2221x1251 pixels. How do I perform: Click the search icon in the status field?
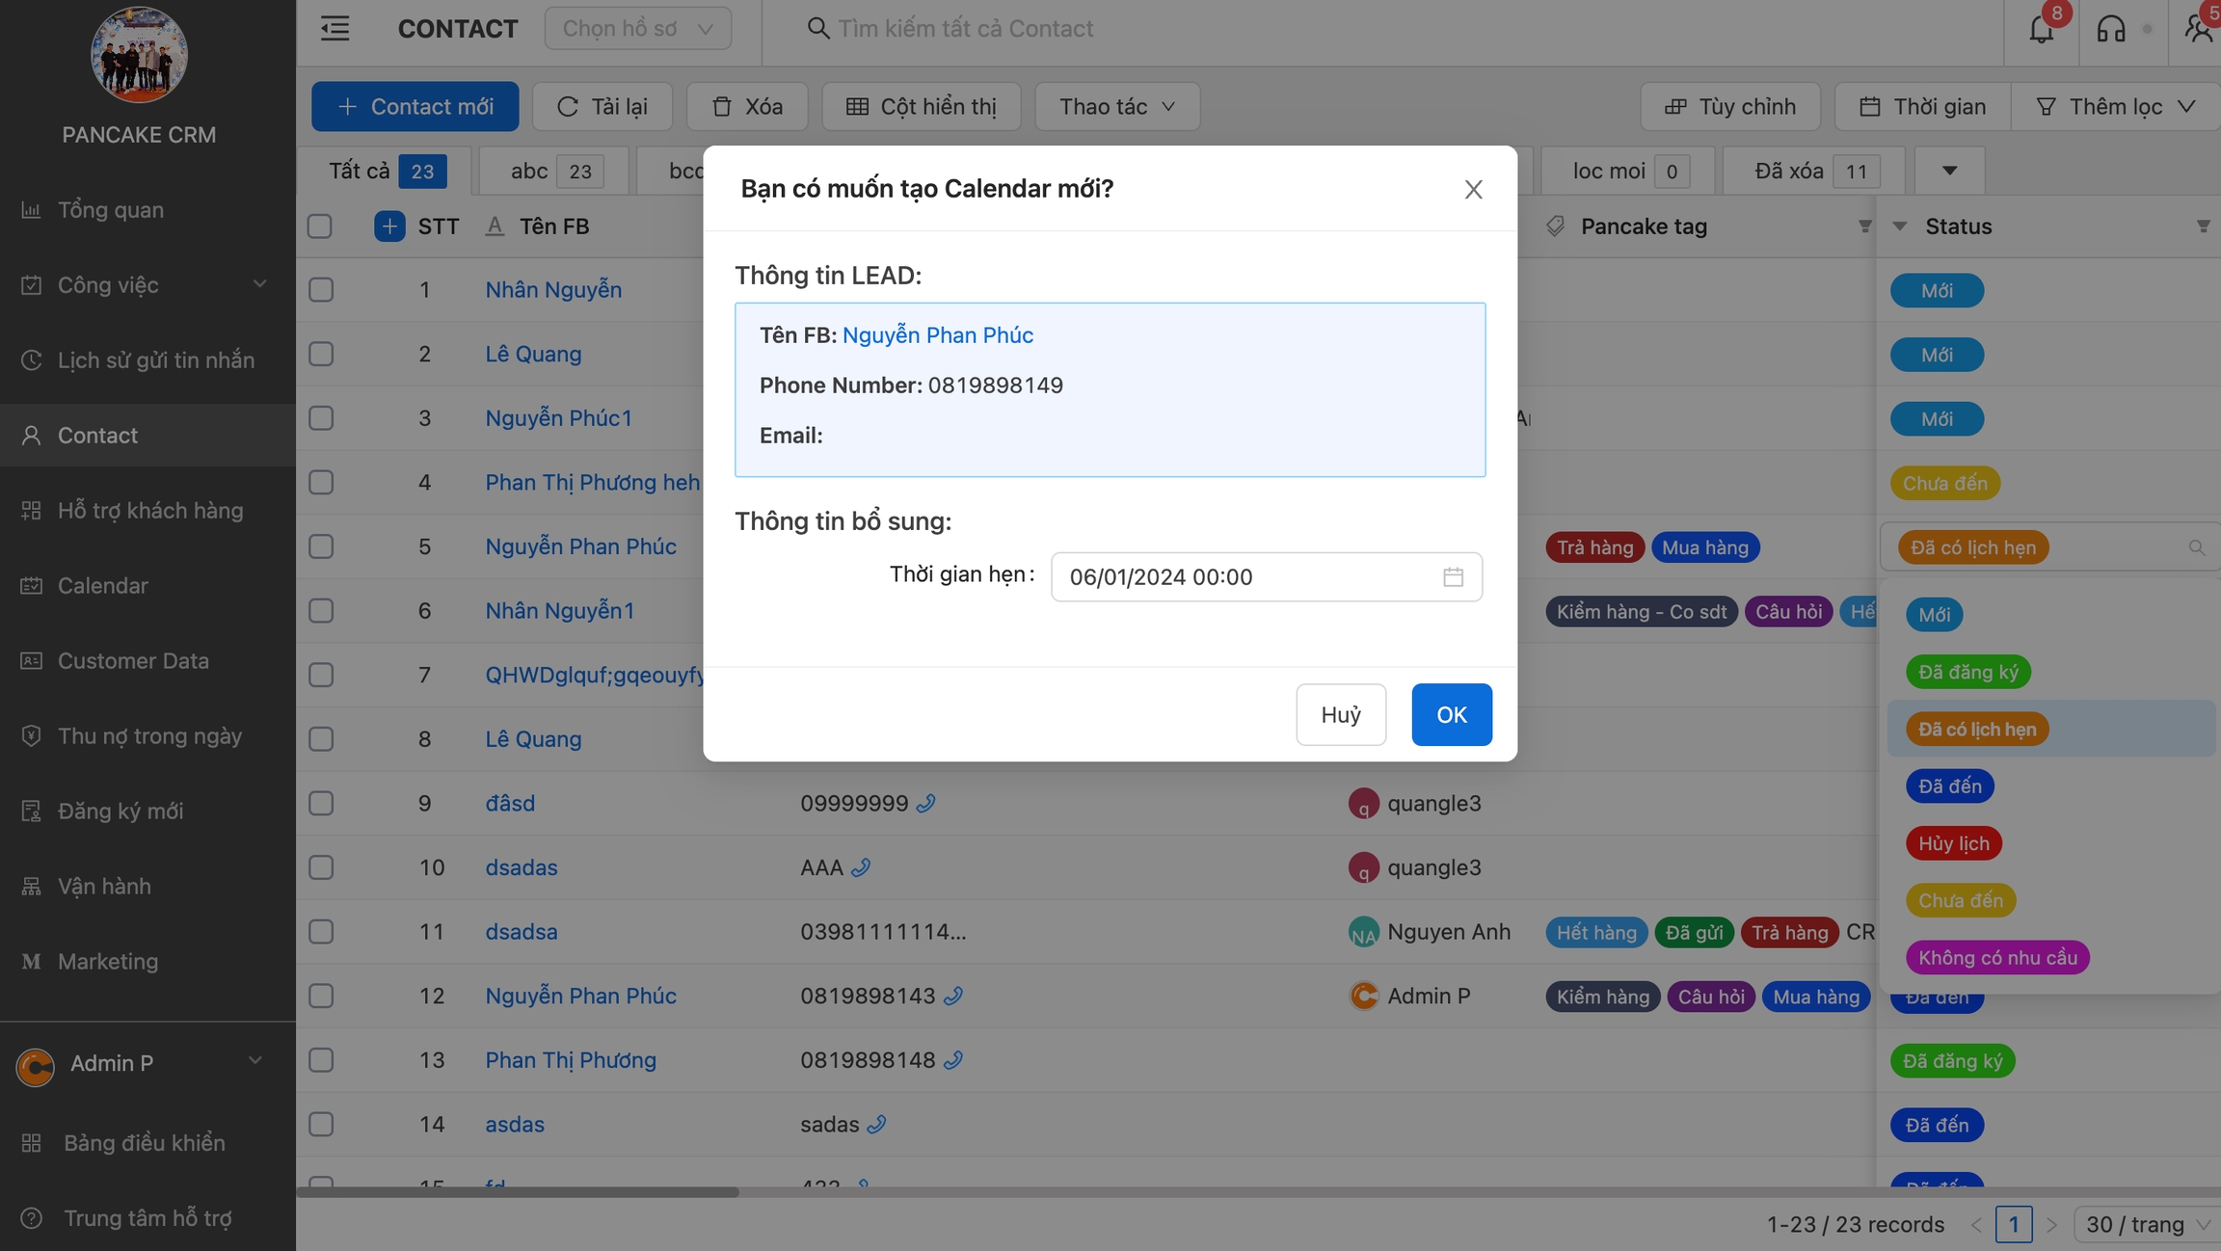coord(2196,547)
